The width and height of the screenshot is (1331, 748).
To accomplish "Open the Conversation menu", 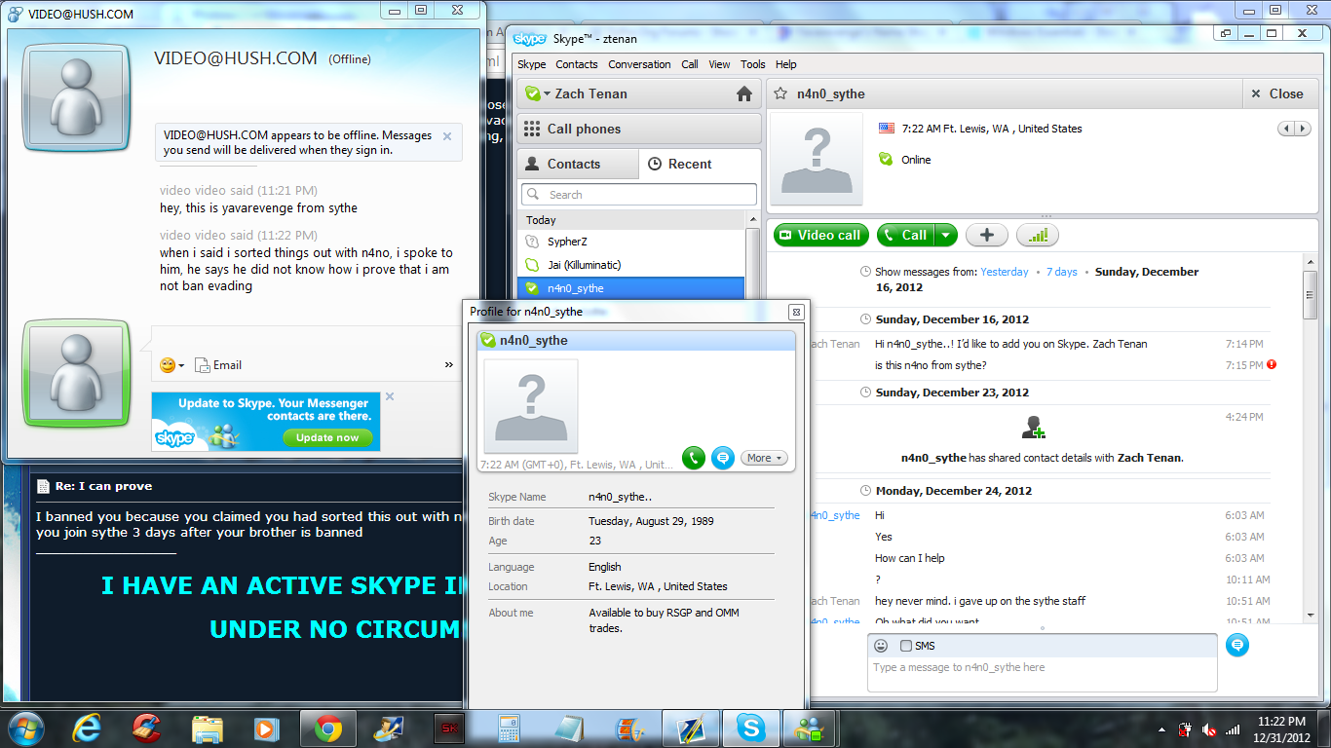I will tap(639, 64).
